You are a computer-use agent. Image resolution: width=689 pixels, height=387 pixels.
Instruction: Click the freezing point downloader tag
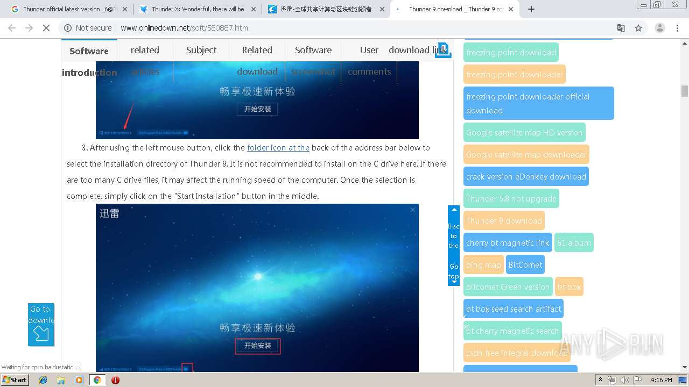point(515,74)
